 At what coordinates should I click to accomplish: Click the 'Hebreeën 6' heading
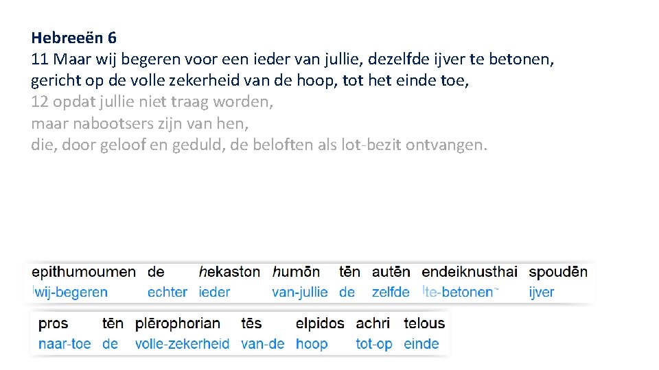coord(73,37)
